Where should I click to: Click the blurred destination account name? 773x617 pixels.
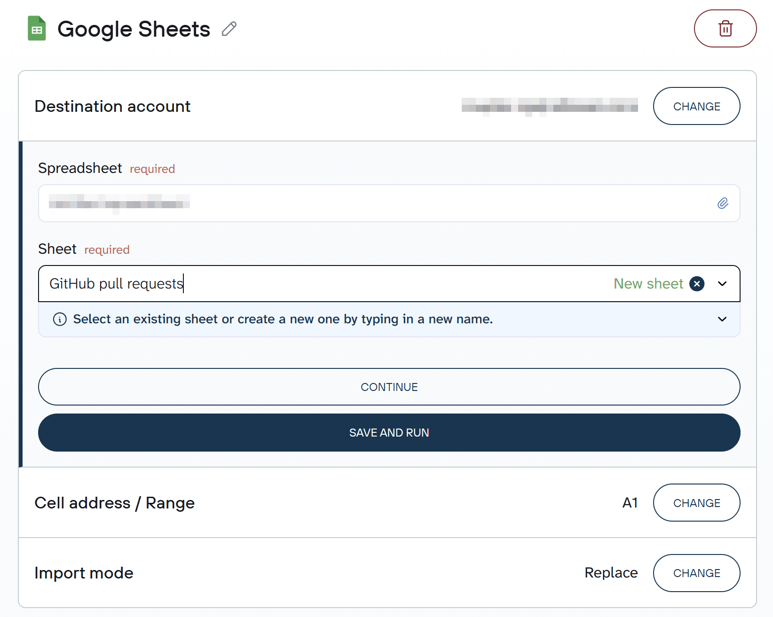click(x=550, y=106)
